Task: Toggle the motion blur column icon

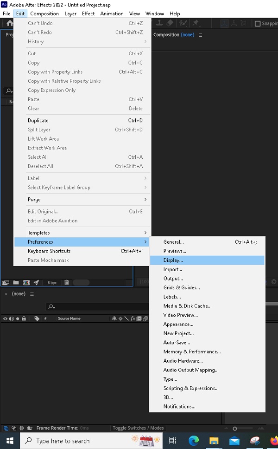Action: tap(145, 319)
